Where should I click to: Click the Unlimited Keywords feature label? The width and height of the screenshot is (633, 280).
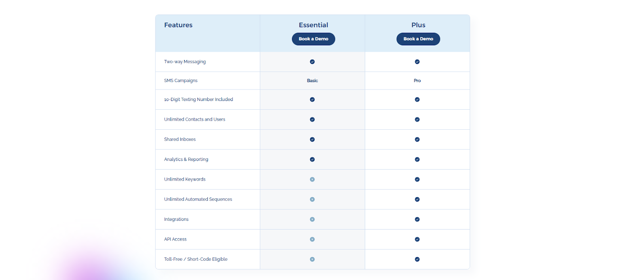185,179
